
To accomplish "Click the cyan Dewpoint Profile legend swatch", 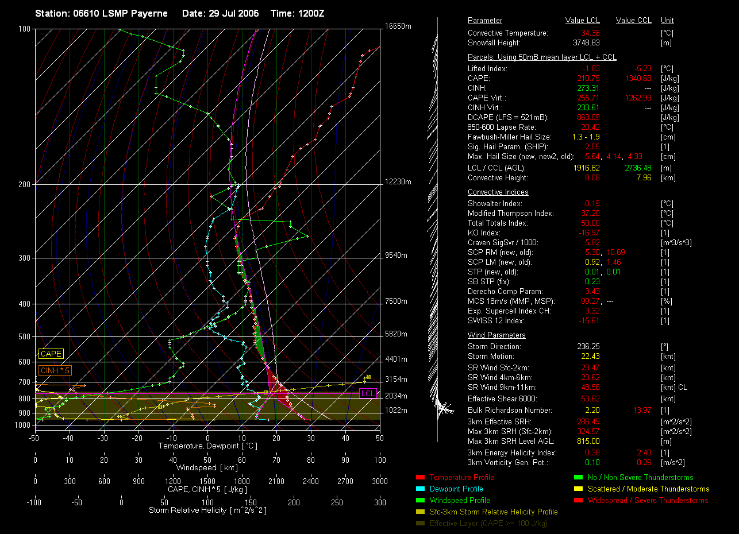I will [419, 489].
